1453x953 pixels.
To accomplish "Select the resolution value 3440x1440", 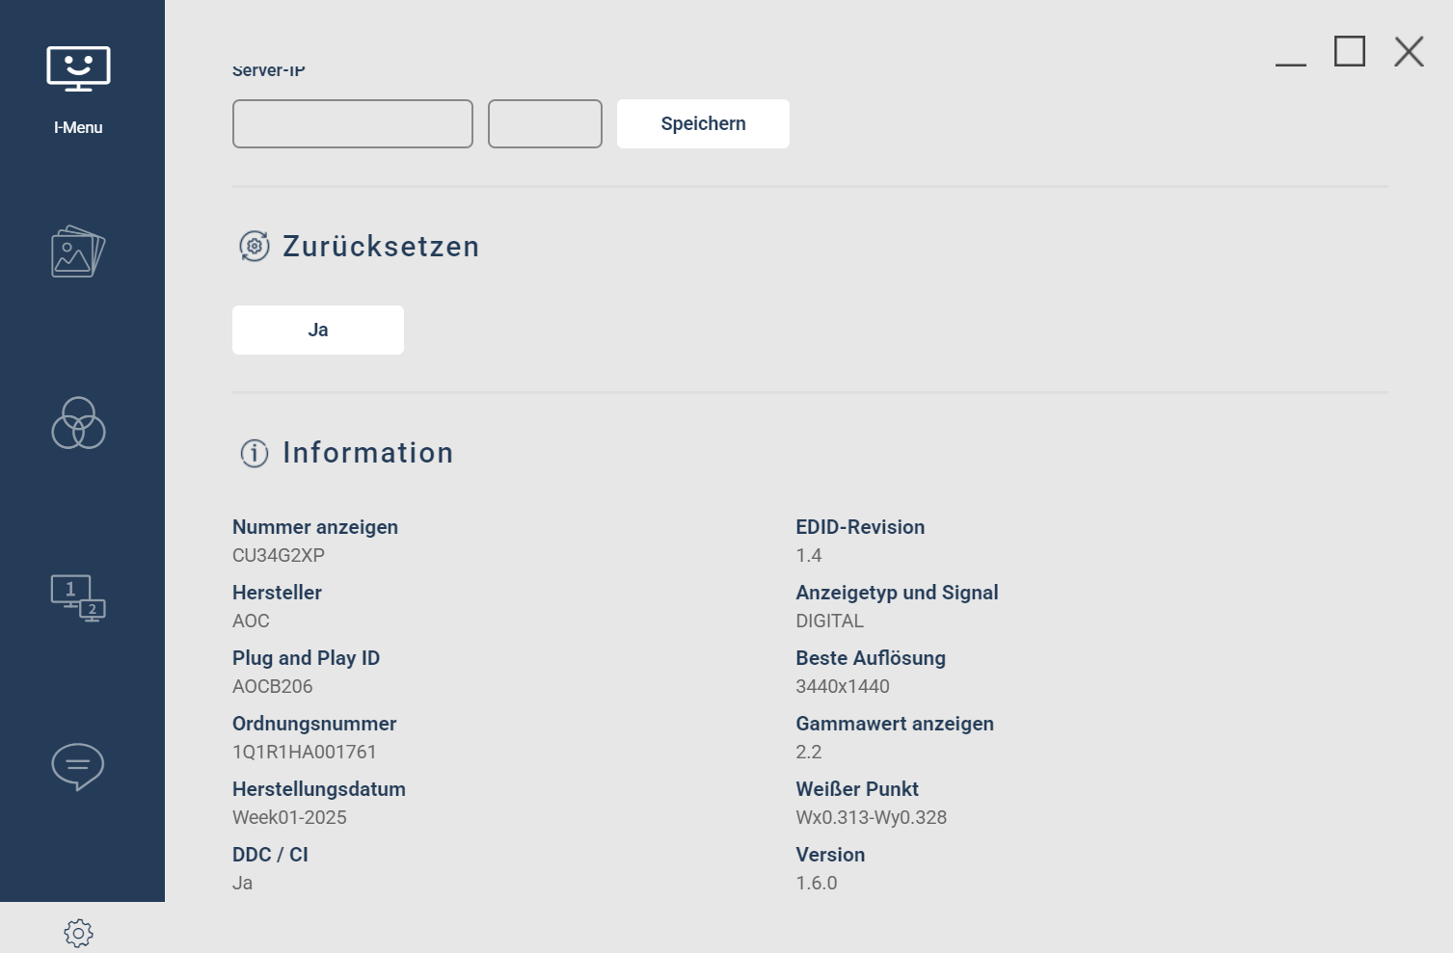I will click(x=843, y=686).
